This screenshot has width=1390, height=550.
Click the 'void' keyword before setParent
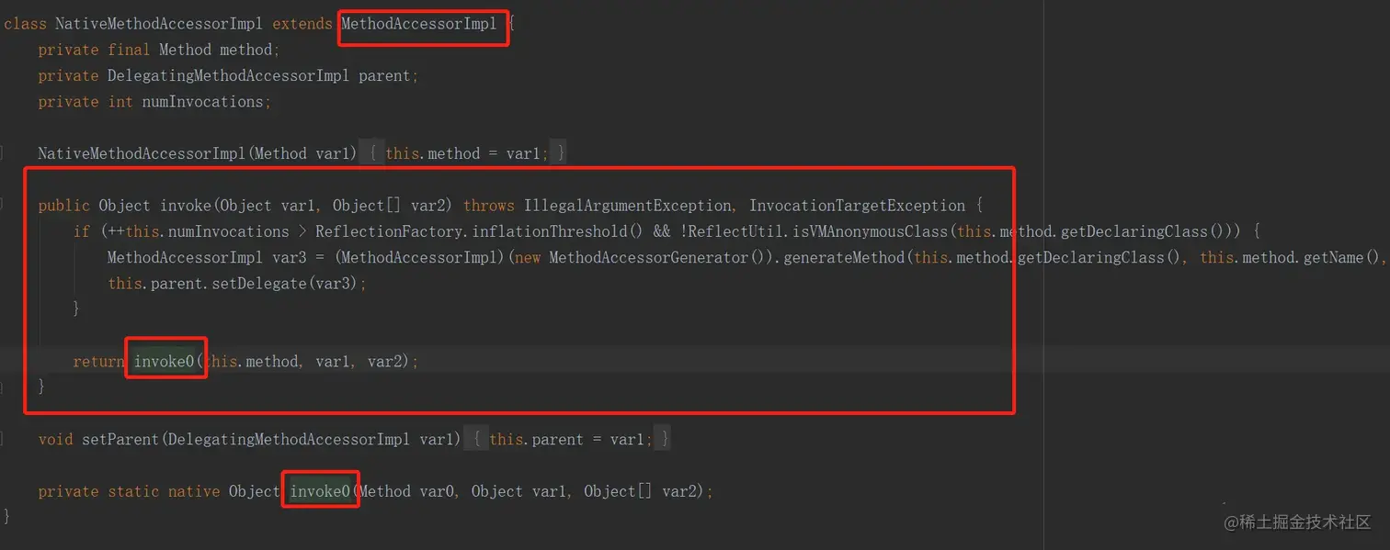(56, 440)
